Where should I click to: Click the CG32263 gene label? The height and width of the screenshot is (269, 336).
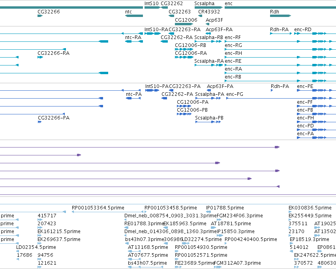[180, 12]
